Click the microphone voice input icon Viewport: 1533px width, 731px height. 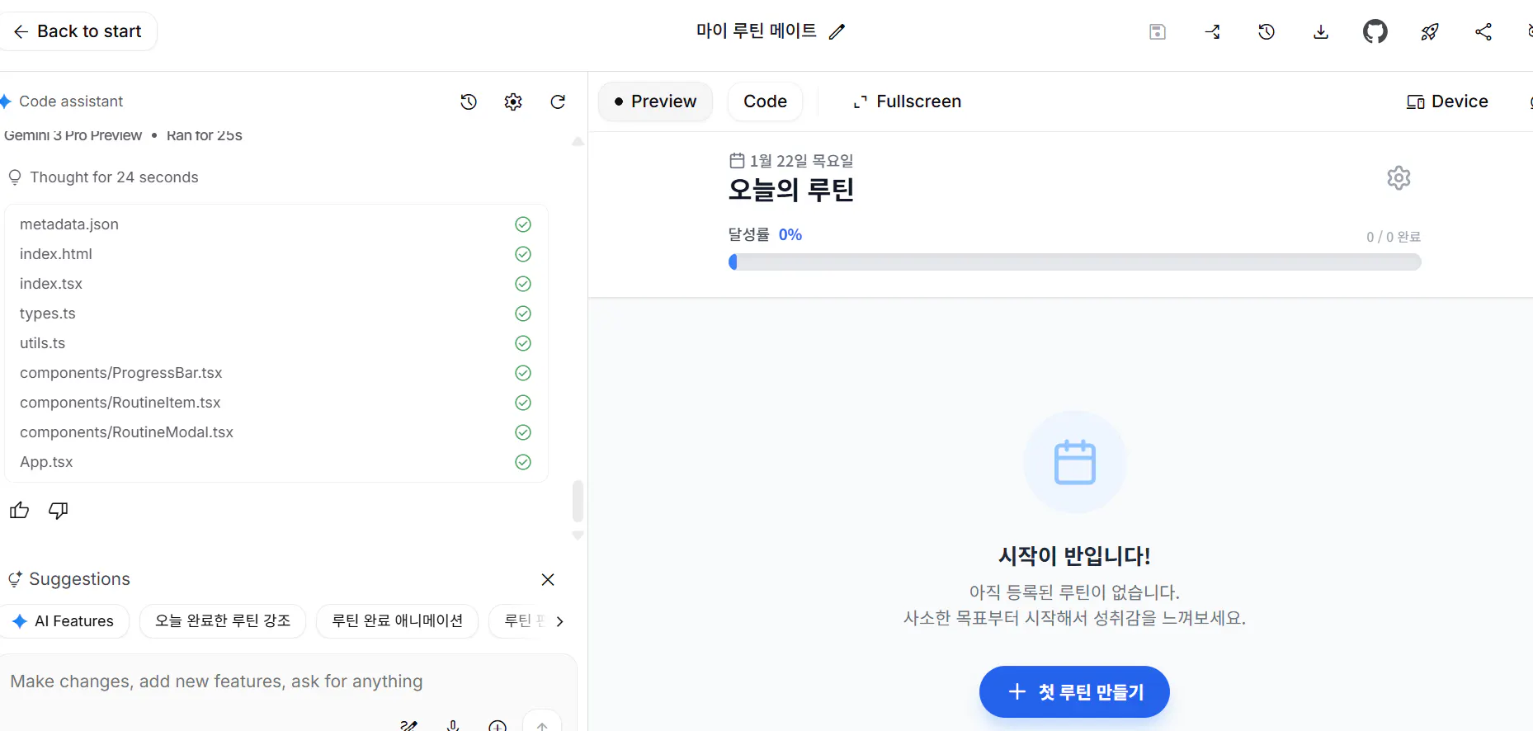pos(453,726)
